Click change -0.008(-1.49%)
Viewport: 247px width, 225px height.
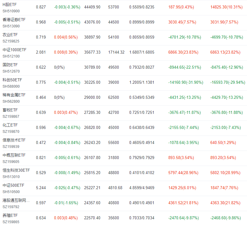[67, 173]
